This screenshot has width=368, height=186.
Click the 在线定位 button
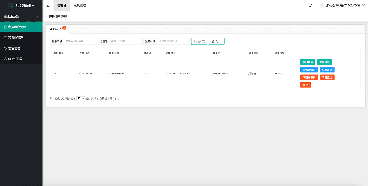point(308,62)
